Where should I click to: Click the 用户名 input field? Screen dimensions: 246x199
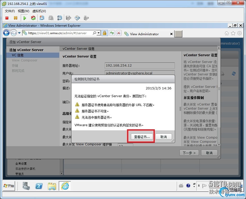140,73
